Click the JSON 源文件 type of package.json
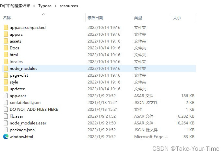Screen dimensions: 224x154 point(146,130)
